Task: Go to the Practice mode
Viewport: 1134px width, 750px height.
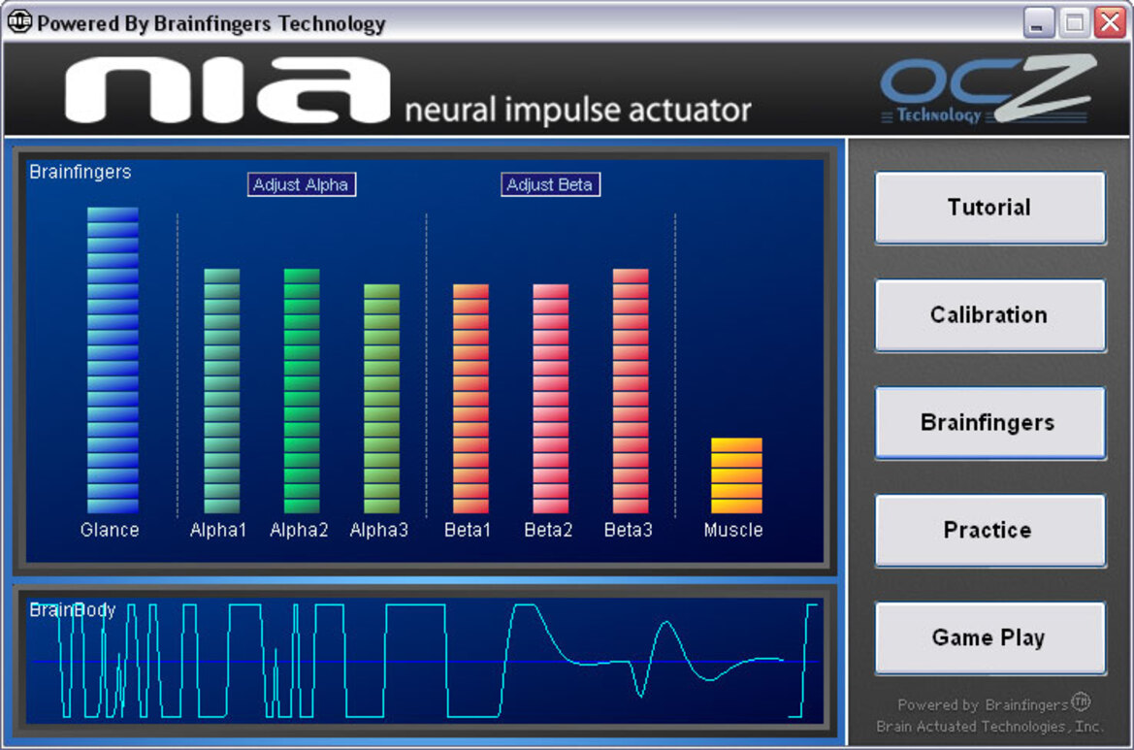Action: coord(989,530)
